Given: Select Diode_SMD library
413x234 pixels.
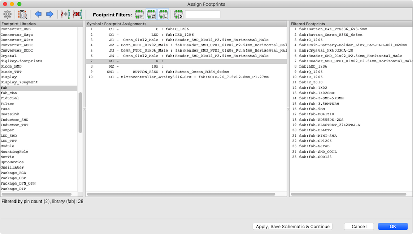Looking at the screenshot, I should 39,66.
